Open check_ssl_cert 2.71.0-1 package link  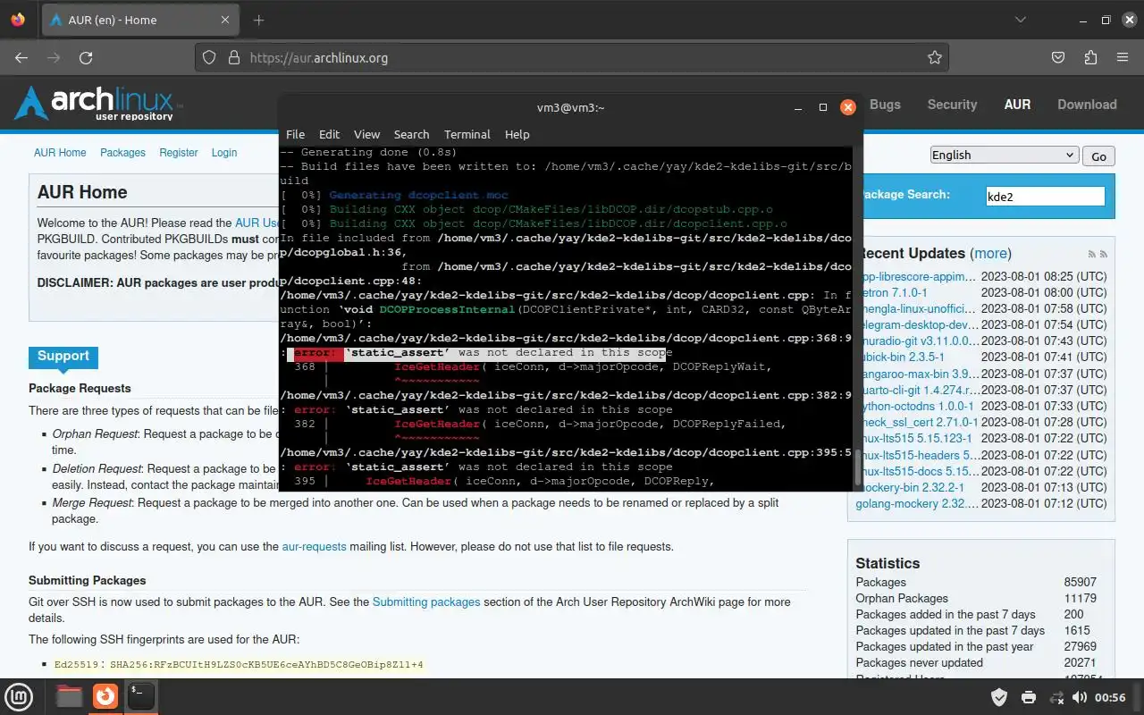coord(917,421)
